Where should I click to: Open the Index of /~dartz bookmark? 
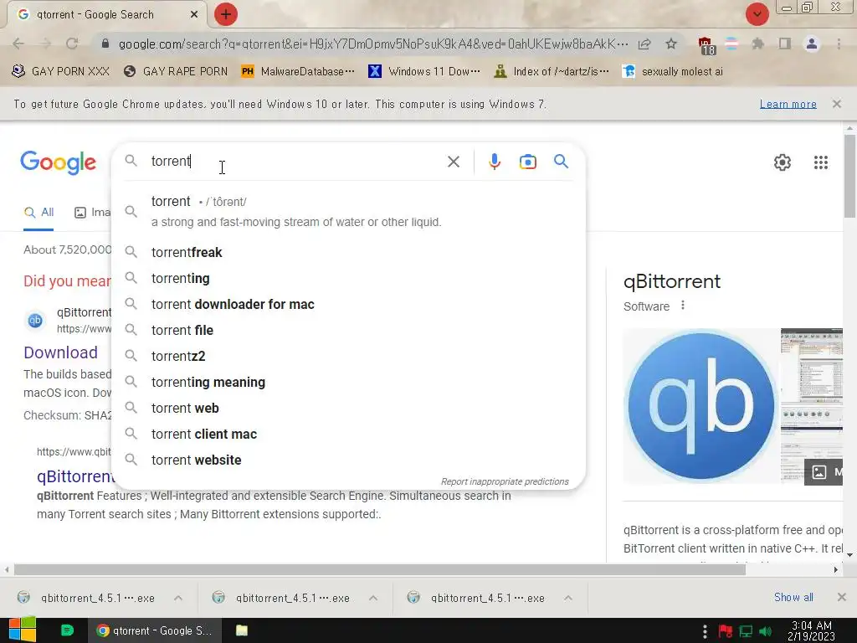pos(552,72)
